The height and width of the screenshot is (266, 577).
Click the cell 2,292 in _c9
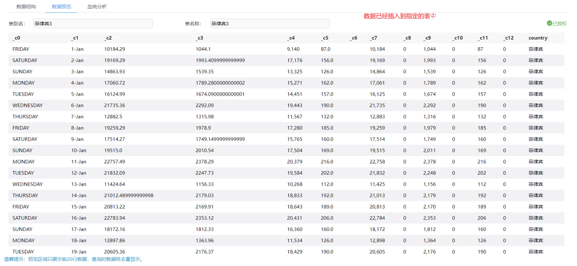430,106
